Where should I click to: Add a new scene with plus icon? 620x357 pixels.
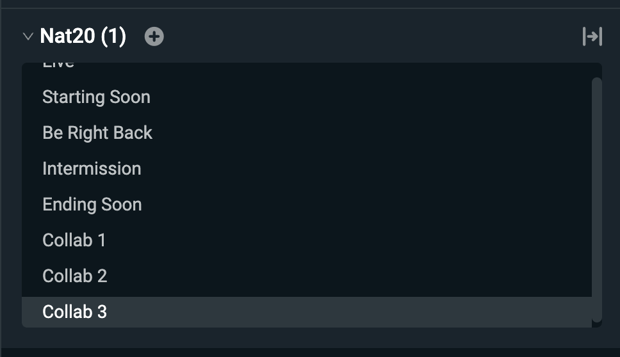(154, 36)
